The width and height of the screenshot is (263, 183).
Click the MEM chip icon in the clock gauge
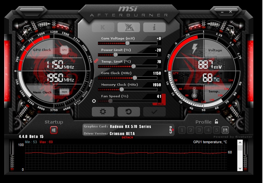pyautogui.click(x=65, y=92)
